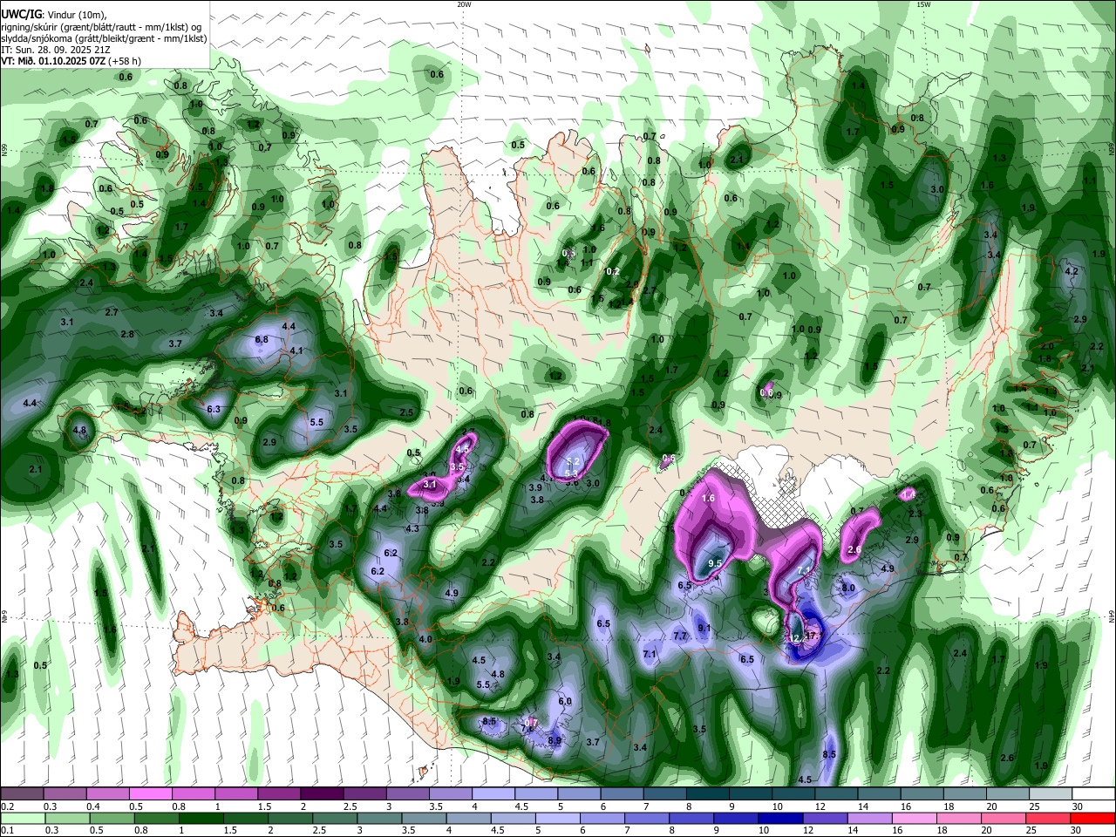Click the pale green 0.1 swatch in the rain legend
Viewport: 1116px width, 837px height.
pos(21,818)
